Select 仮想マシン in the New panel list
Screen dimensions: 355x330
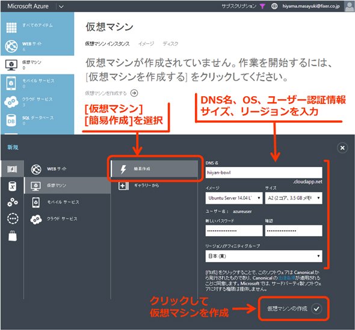(x=67, y=186)
